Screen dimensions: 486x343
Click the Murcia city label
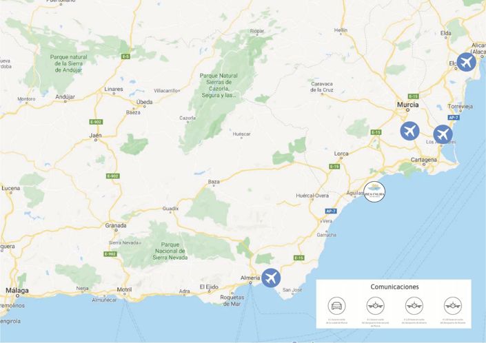pyautogui.click(x=408, y=105)
